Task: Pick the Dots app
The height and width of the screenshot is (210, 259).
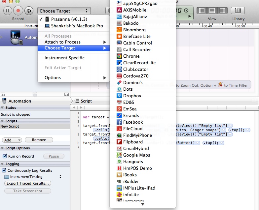Action: tap(143, 89)
